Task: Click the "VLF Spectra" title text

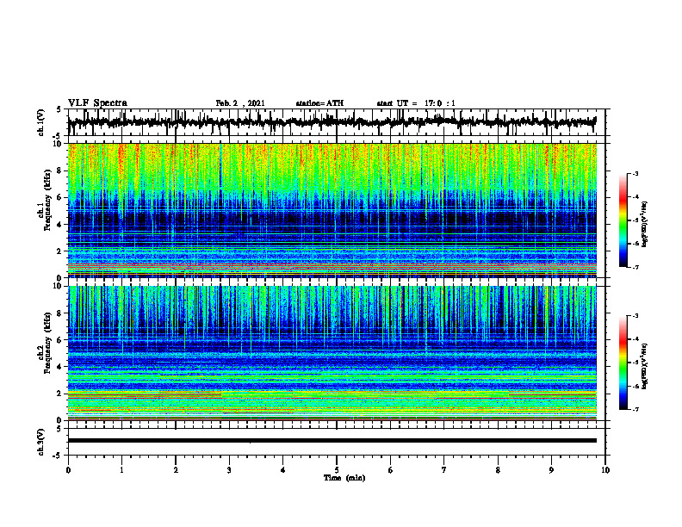Action: click(97, 103)
